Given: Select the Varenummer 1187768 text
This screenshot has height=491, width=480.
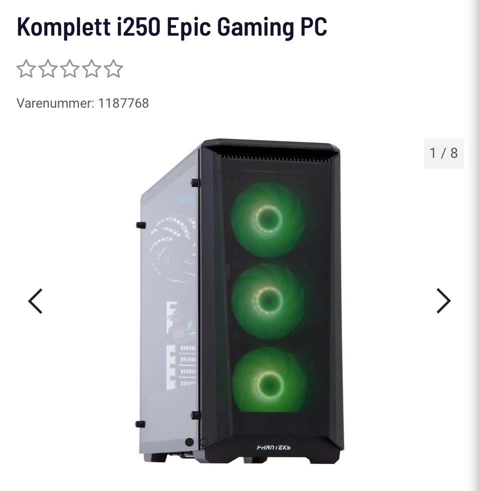Looking at the screenshot, I should [82, 103].
